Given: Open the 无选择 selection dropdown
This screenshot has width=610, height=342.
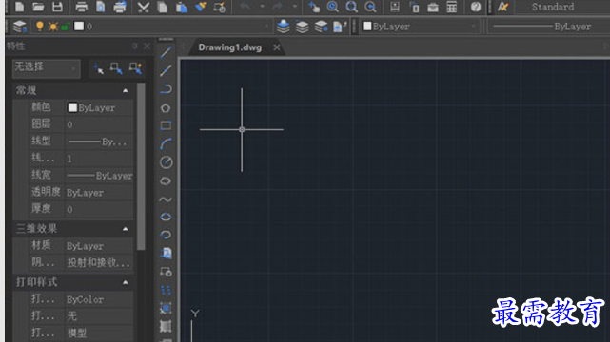Looking at the screenshot, I should click(x=47, y=68).
